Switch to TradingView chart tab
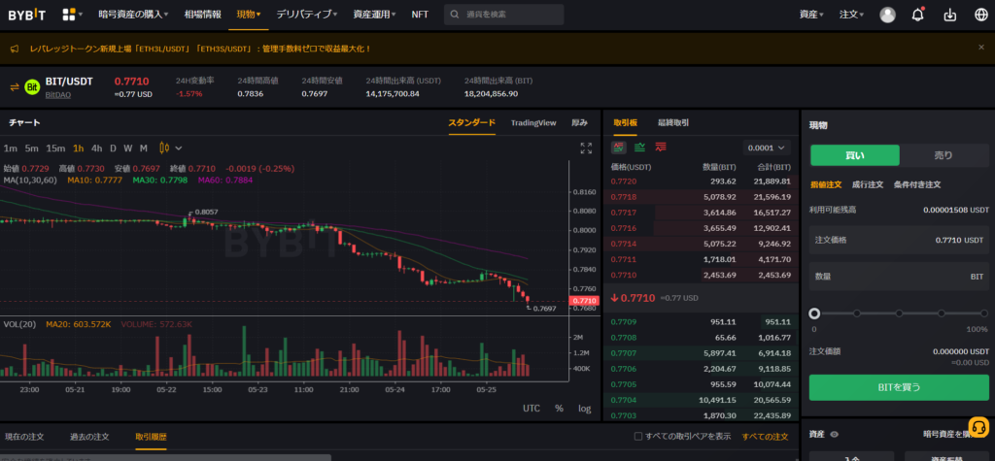Screen dimensions: 995x461 (x=533, y=122)
